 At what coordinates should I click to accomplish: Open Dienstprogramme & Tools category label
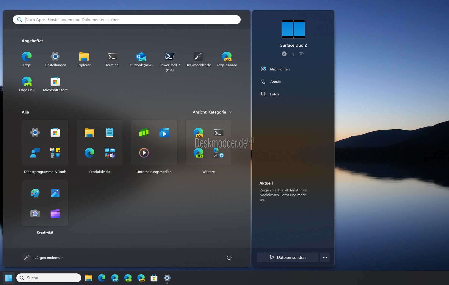(x=45, y=172)
